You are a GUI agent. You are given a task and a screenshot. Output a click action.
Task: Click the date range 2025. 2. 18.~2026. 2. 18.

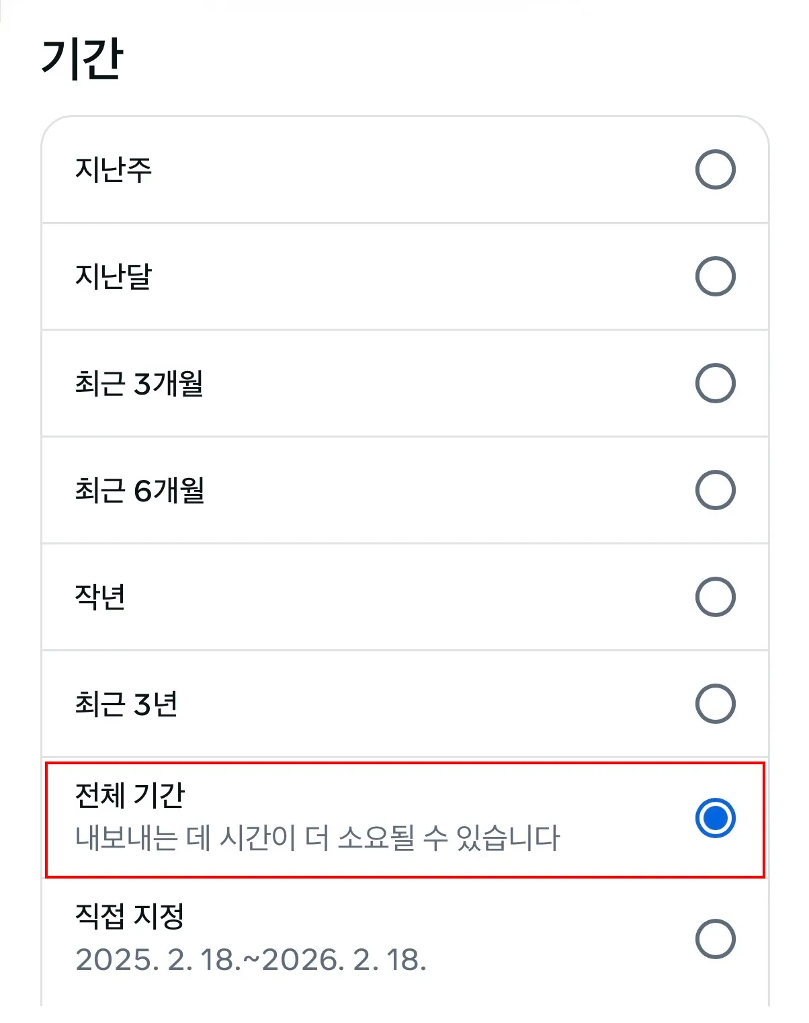click(252, 963)
